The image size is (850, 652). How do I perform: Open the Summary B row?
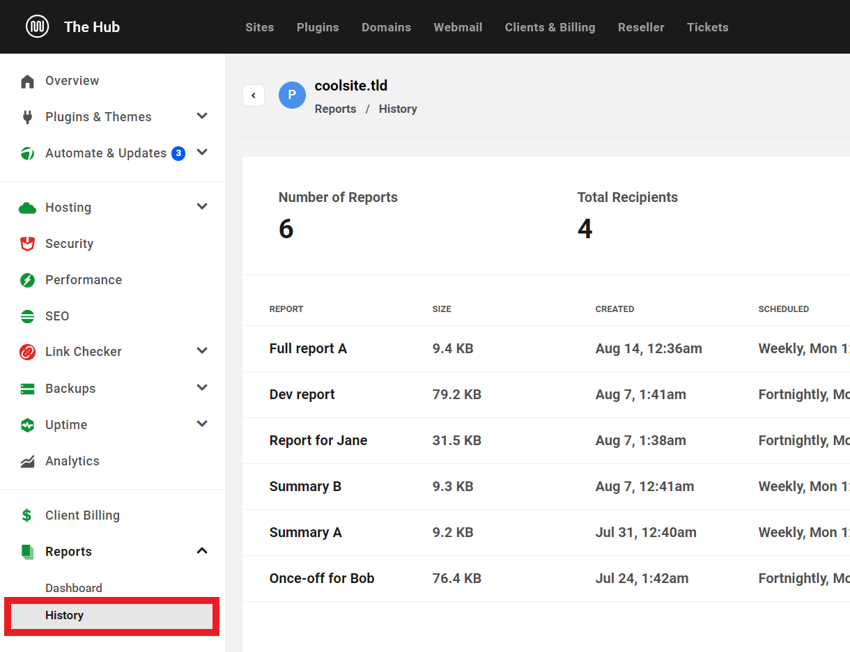pyautogui.click(x=546, y=486)
